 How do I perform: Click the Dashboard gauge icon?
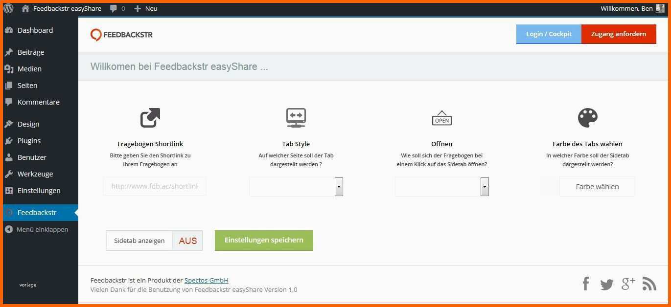tap(9, 30)
